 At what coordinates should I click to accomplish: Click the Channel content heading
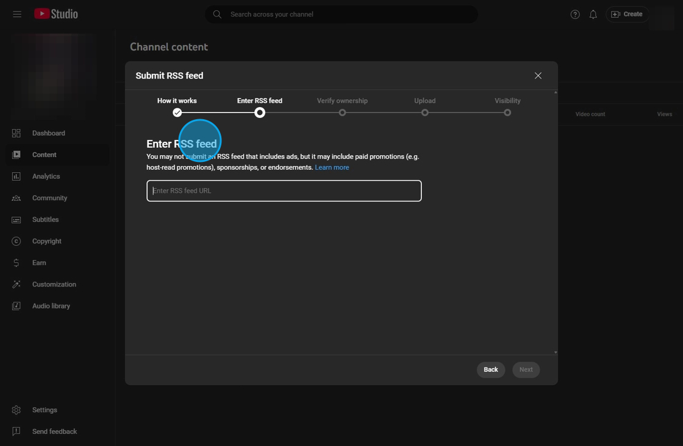click(169, 47)
